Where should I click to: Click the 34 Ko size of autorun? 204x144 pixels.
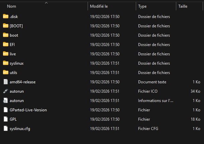[x=195, y=91]
